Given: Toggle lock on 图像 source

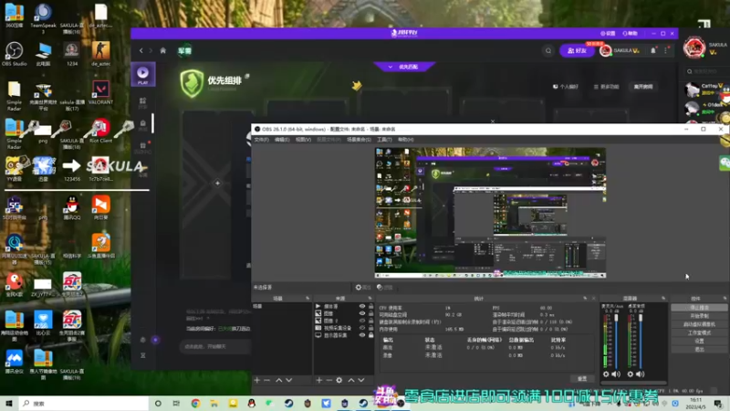Looking at the screenshot, I should point(371,313).
